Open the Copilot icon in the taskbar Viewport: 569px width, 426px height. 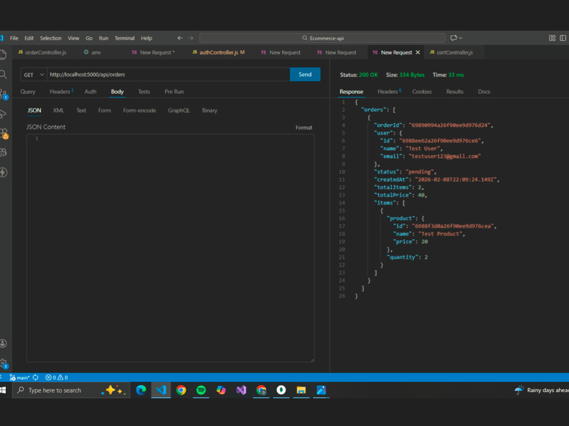tap(221, 390)
